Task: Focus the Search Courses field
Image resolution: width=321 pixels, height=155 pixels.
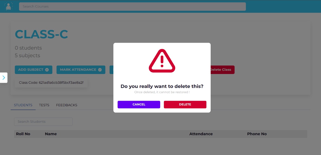Action: click(132, 6)
